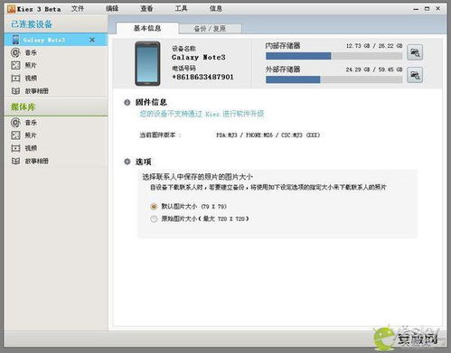451x353 pixels.
Task: Open the 信息 menu
Action: point(216,9)
